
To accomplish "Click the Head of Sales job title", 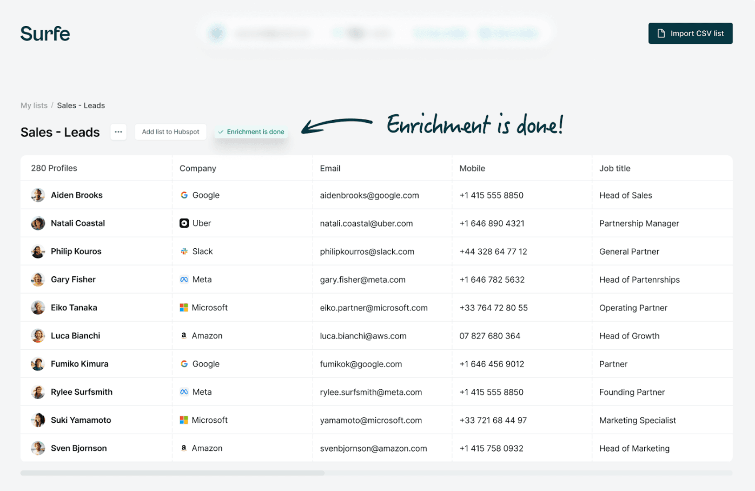I will (626, 195).
